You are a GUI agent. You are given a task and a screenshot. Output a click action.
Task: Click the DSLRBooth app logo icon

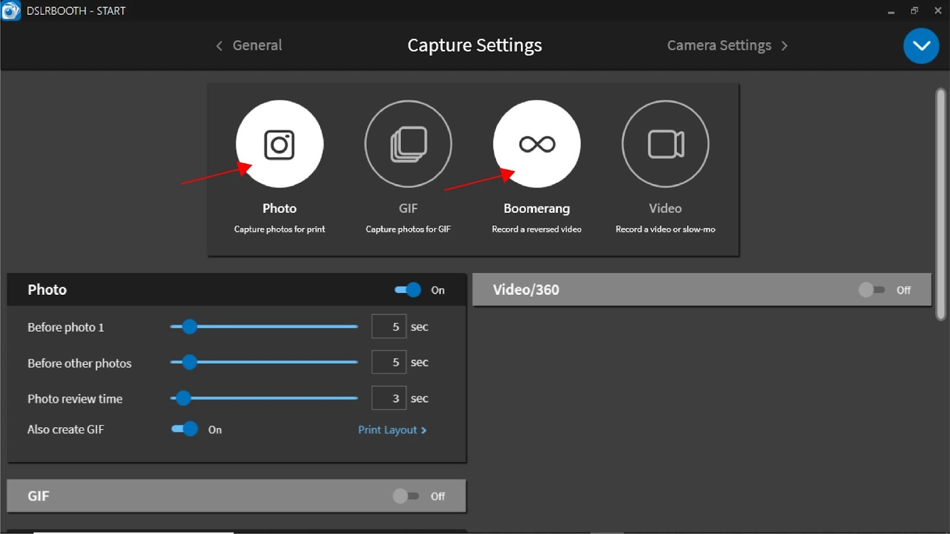click(11, 10)
